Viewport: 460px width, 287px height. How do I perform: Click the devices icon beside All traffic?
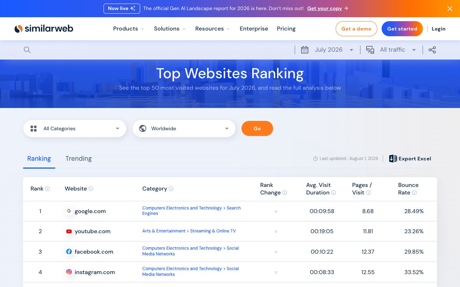pyautogui.click(x=370, y=50)
